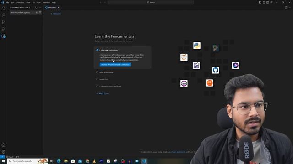Screen dimensions: 293x164
Task: Open the Manage gear icon
Action: point(3,152)
